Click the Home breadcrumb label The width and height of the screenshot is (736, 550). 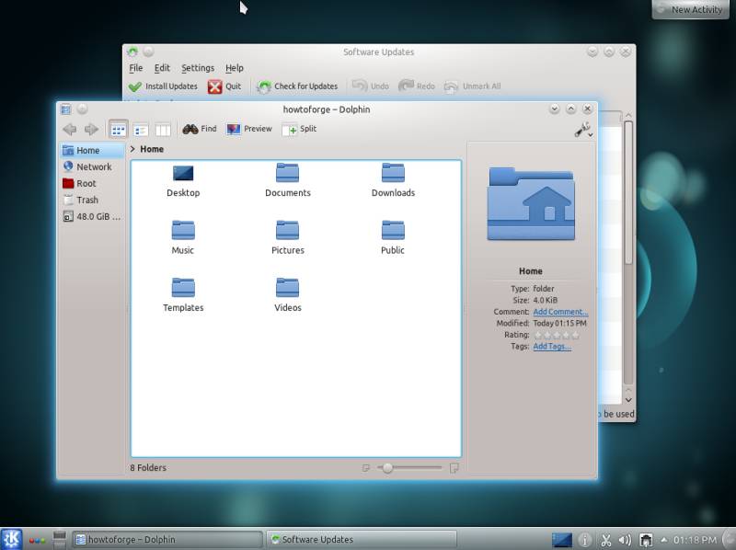pos(152,149)
